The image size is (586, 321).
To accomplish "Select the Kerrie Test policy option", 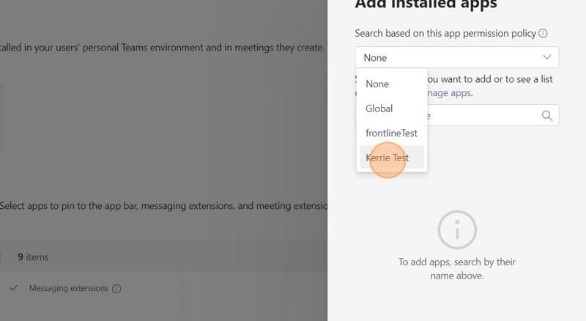I will click(x=392, y=158).
